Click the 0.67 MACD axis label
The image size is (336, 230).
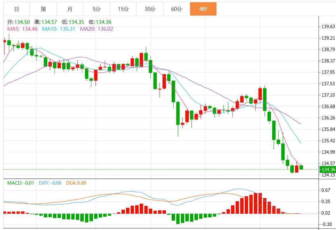(x=326, y=190)
